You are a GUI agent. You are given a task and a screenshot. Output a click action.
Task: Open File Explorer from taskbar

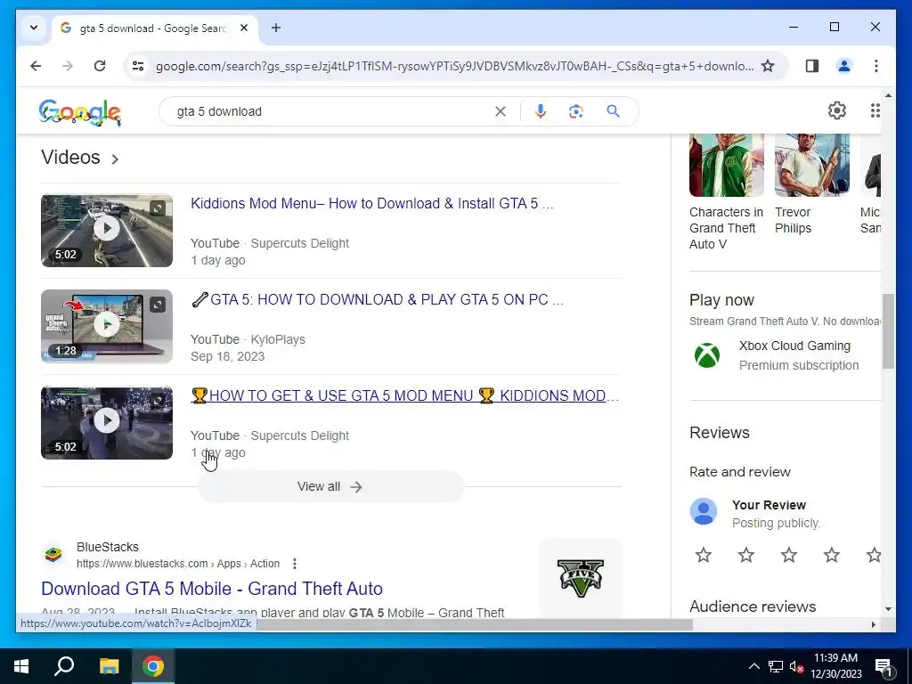tap(109, 666)
